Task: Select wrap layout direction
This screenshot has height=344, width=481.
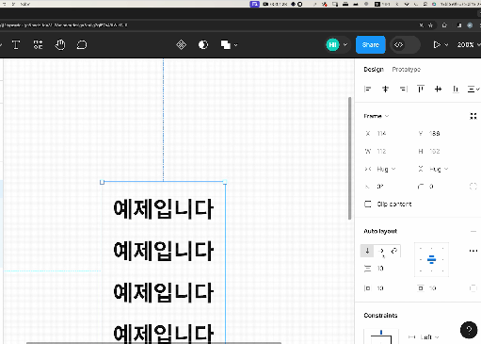Action: tap(394, 251)
